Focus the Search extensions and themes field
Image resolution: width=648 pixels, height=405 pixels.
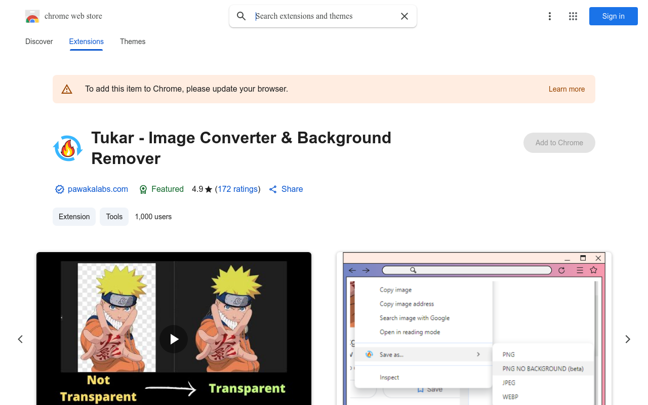pos(324,16)
